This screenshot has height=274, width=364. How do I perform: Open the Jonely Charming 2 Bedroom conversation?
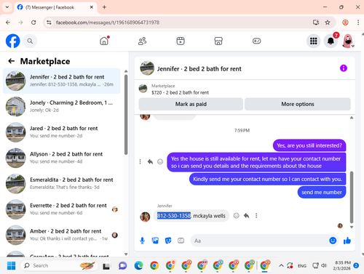[x=62, y=106]
